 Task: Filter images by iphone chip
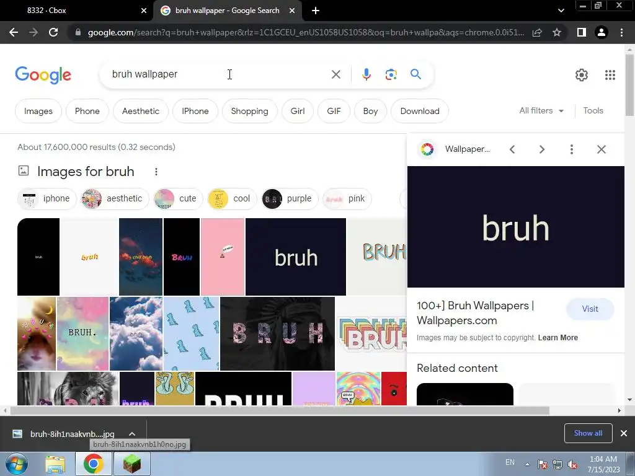47,199
